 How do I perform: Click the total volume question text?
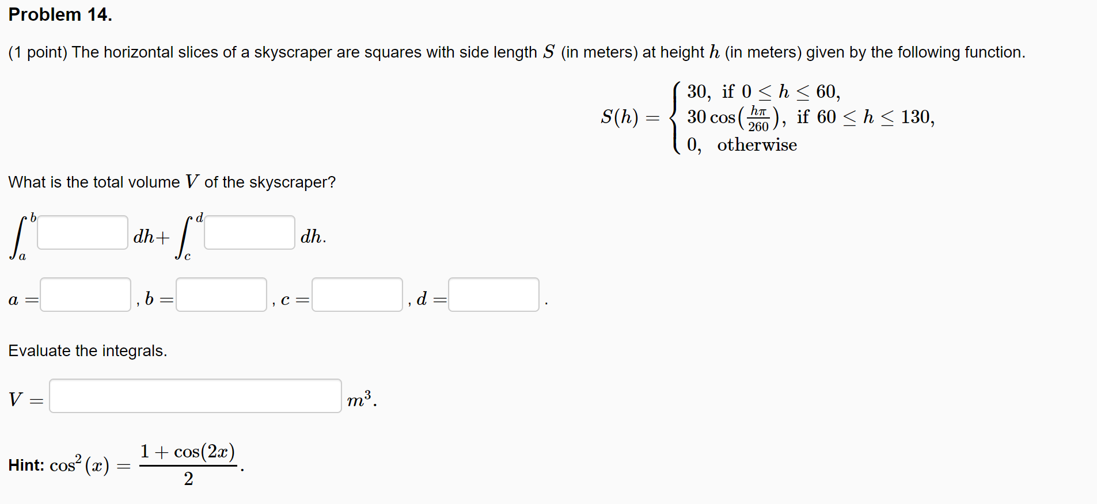pos(173,181)
